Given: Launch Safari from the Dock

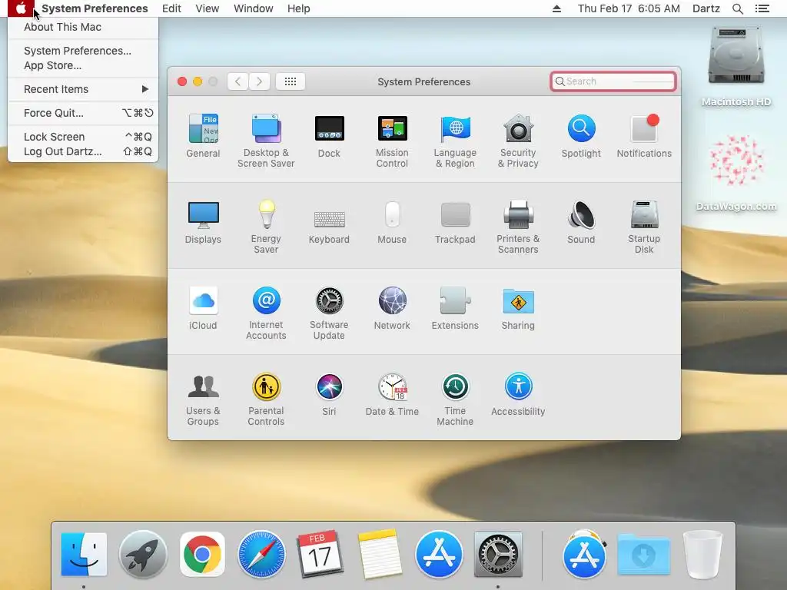Looking at the screenshot, I should click(x=261, y=555).
